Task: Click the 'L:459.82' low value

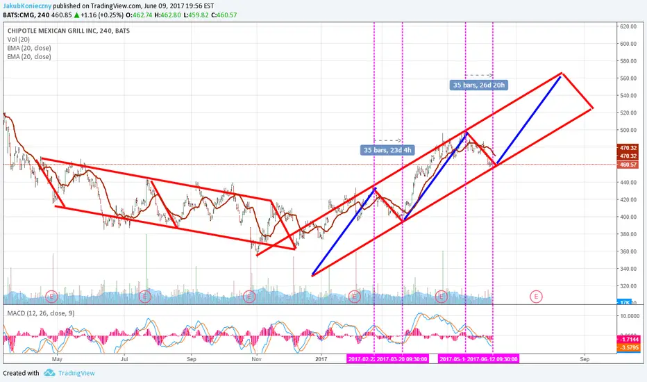Action: click(x=196, y=15)
